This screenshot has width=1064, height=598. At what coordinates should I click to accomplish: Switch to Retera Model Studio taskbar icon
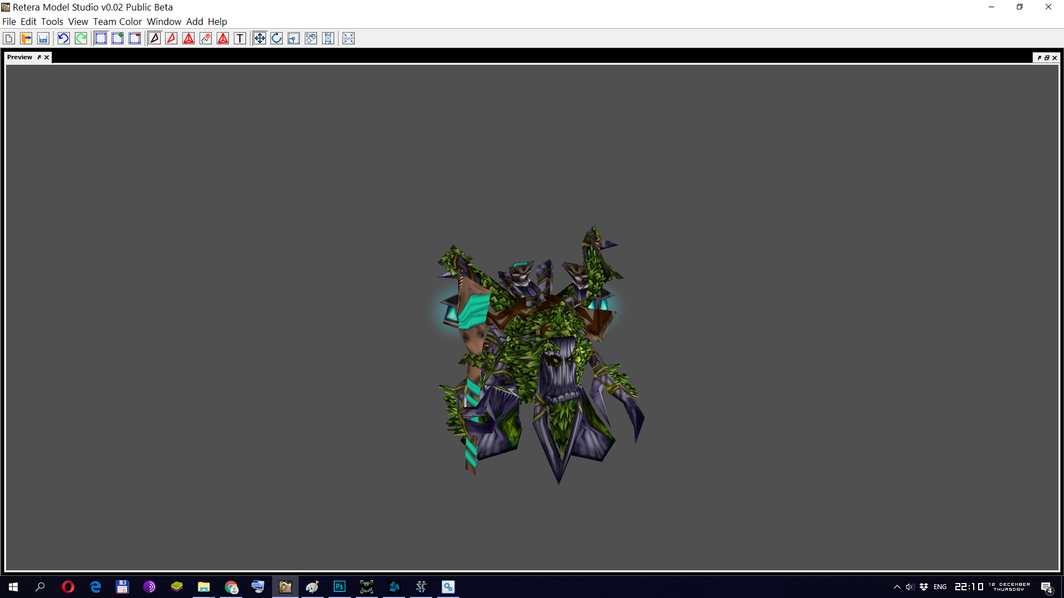[285, 587]
